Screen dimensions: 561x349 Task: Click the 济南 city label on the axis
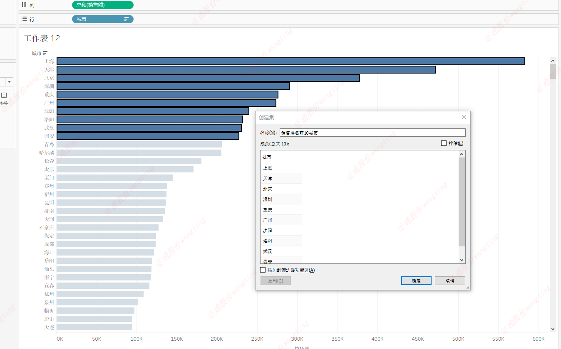tap(49, 211)
